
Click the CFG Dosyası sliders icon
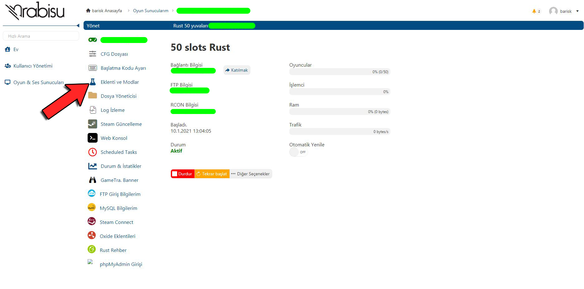coord(93,54)
